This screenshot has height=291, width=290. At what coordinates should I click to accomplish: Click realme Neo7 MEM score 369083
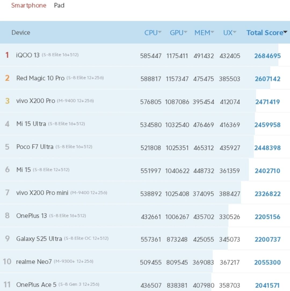coord(203,262)
